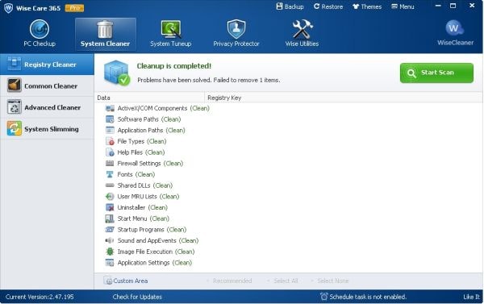
Task: Open the PC Checkup section
Action: tap(40, 33)
